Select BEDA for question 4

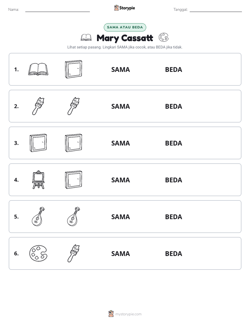pos(173,180)
